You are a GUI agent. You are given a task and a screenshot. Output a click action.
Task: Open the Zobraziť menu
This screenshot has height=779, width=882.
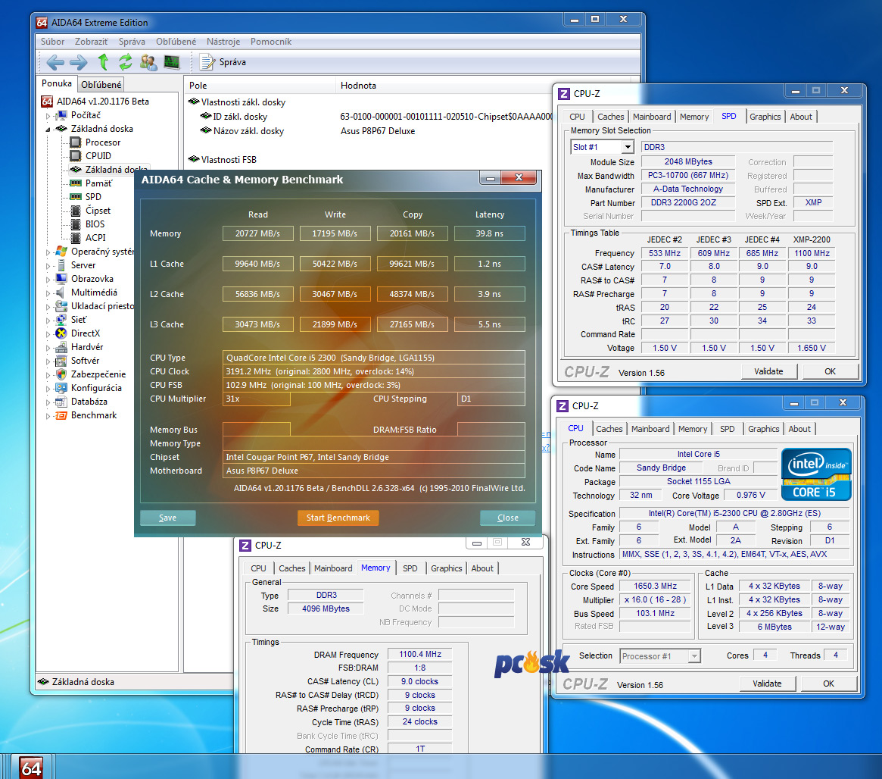[91, 42]
